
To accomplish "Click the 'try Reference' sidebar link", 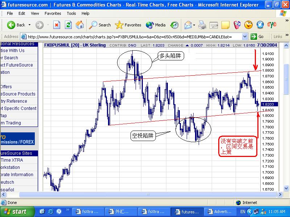I will [14, 101].
